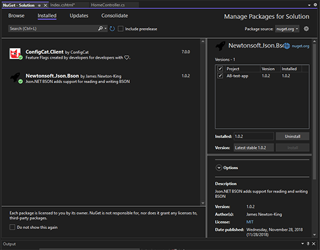Click the globe icon beside nuget.org
This screenshot has height=250, width=320.
[x=287, y=46]
